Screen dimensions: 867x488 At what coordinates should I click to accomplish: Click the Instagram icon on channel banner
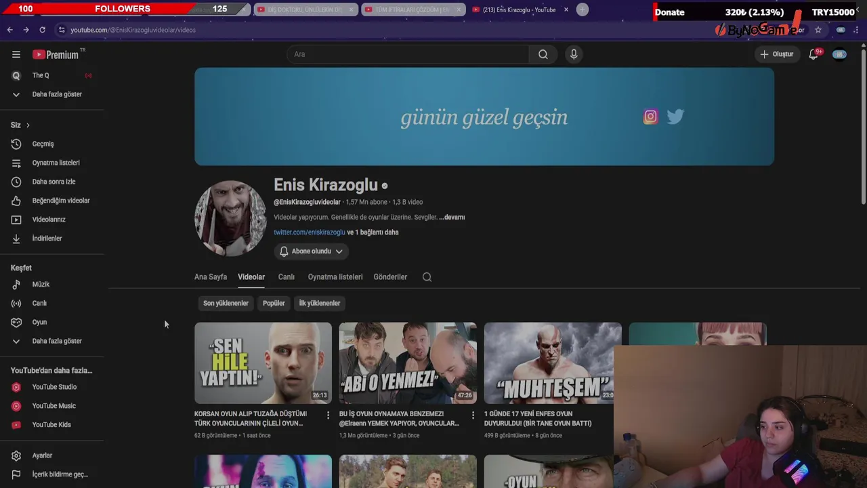[x=650, y=117]
